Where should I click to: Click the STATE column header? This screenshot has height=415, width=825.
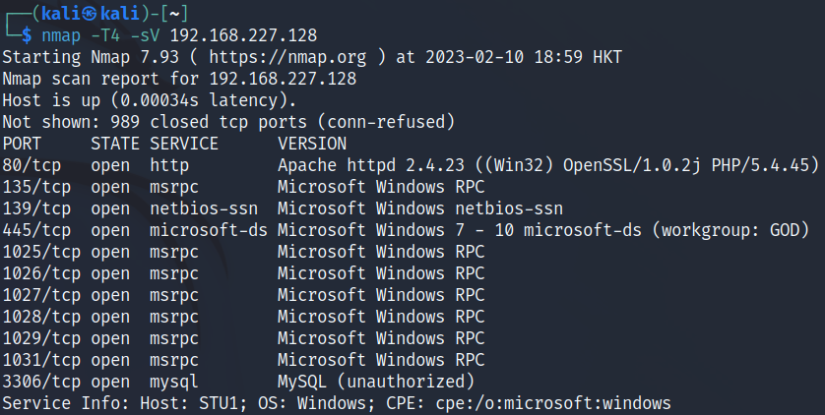click(115, 144)
